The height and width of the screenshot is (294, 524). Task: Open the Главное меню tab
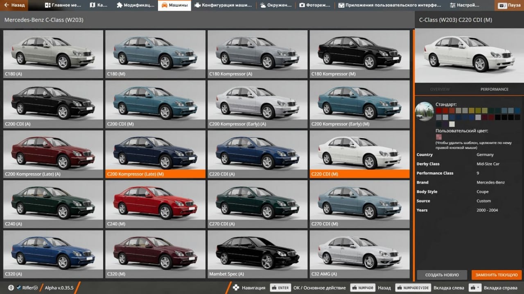(63, 5)
